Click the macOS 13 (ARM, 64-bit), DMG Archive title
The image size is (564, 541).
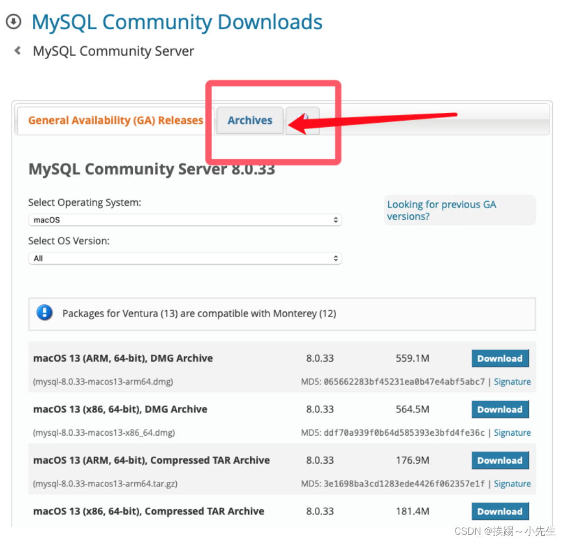point(123,358)
